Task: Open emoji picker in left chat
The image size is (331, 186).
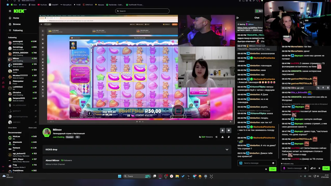Action: point(273,163)
